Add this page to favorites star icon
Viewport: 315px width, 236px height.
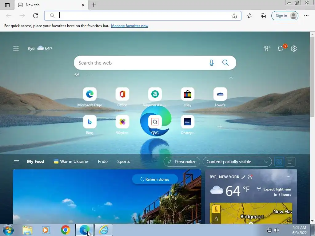coord(234,16)
